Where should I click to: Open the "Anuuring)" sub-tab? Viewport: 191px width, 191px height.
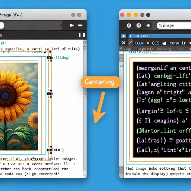click(x=165, y=49)
